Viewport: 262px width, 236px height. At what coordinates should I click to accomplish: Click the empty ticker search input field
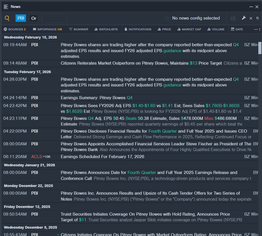click(x=54, y=18)
